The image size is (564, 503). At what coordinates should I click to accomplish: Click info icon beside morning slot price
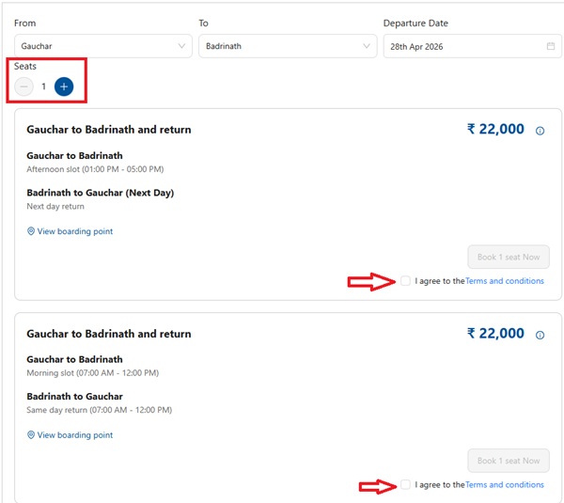click(540, 335)
